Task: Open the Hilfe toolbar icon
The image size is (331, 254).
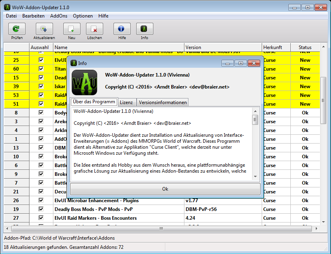Action: tap(122, 29)
